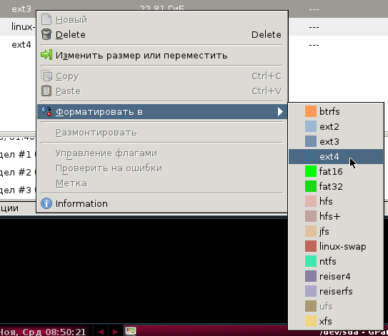Viewport: 388px width, 336px height.
Task: Select Information from context menu
Action: (x=162, y=203)
